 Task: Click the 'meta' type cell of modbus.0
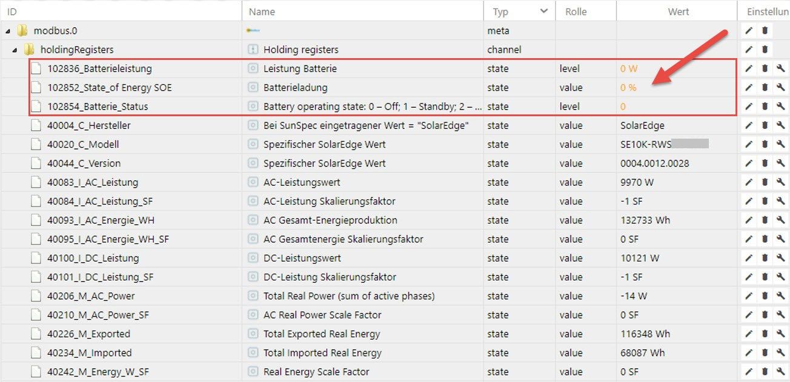(498, 30)
